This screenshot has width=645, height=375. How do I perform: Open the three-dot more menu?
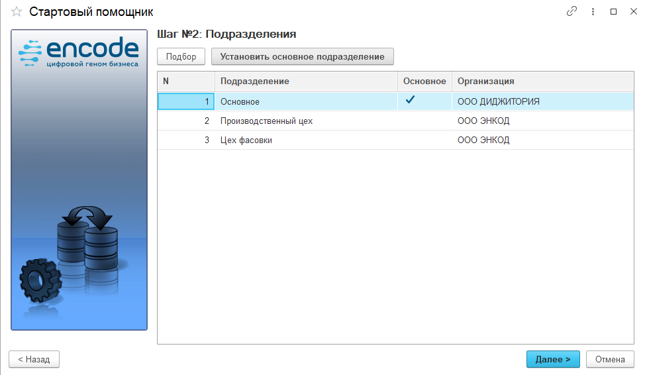click(593, 11)
